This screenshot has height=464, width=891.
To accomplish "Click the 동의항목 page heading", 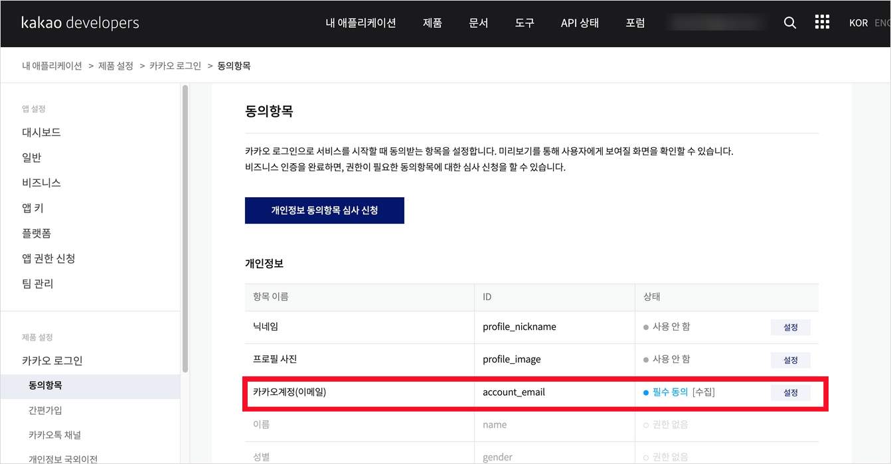I will click(x=269, y=112).
